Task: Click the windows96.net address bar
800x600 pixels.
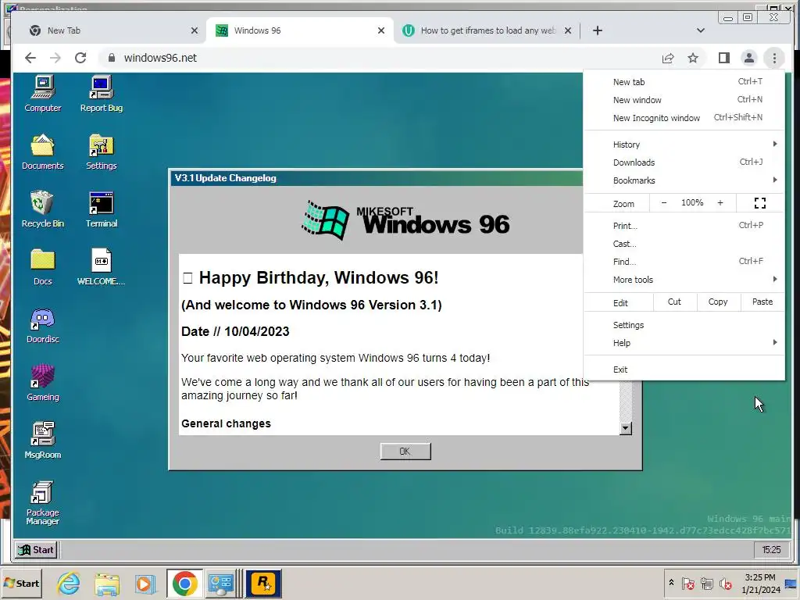Action: point(377,58)
